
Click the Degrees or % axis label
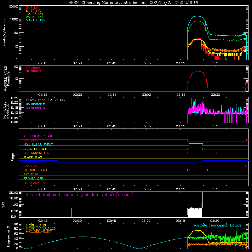point(8,236)
